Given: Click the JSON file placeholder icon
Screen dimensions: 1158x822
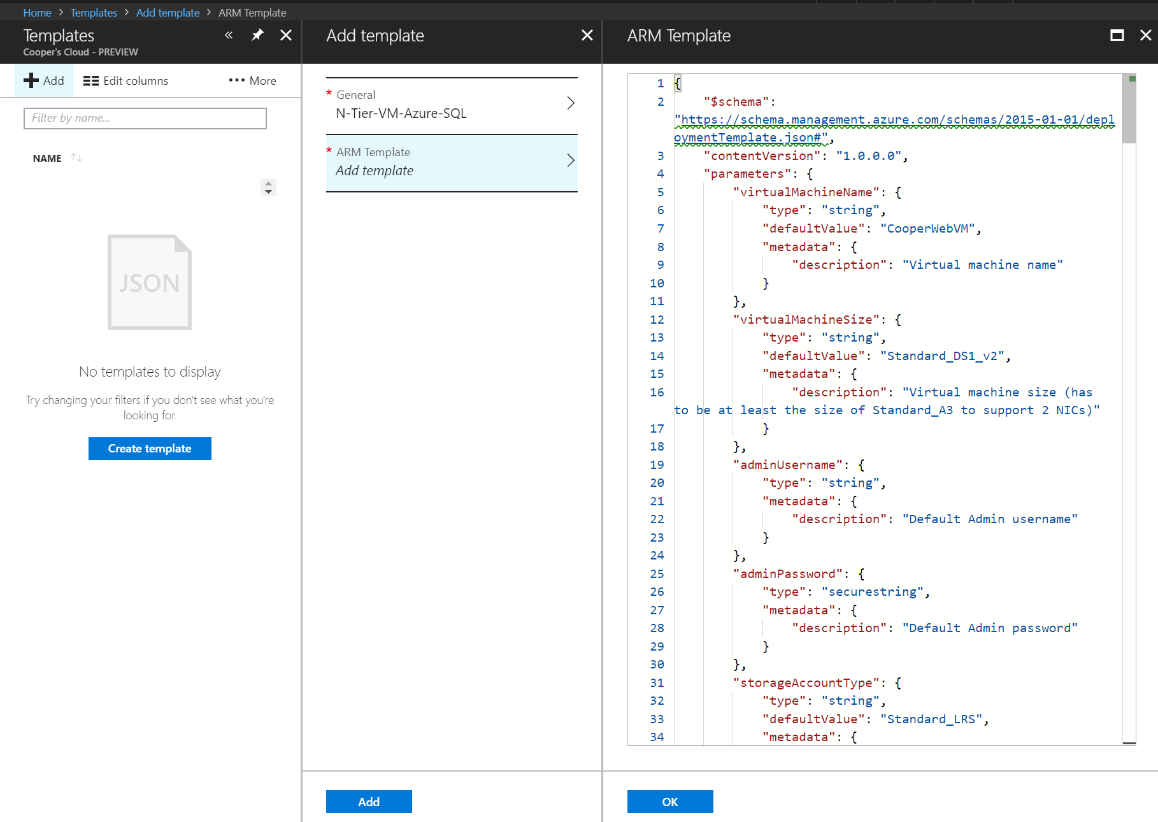Looking at the screenshot, I should (150, 282).
